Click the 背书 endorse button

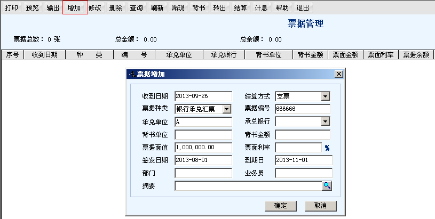tap(199, 8)
